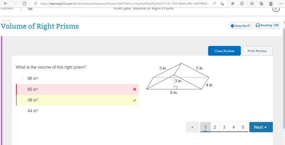Open the Help Me popup button
This screenshot has width=285, height=145.
click(x=240, y=26)
